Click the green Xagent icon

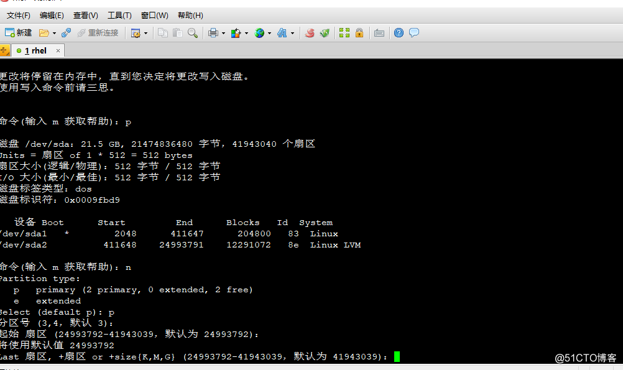click(x=325, y=33)
